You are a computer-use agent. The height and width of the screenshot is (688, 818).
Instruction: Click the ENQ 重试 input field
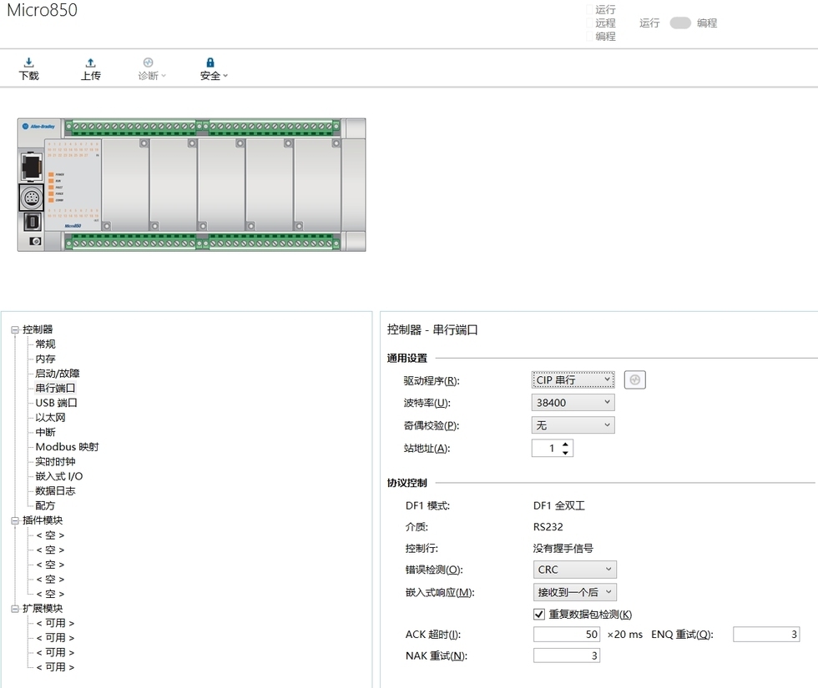[x=766, y=635]
